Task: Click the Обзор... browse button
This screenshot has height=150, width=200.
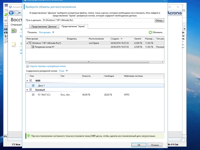Action: [159, 20]
